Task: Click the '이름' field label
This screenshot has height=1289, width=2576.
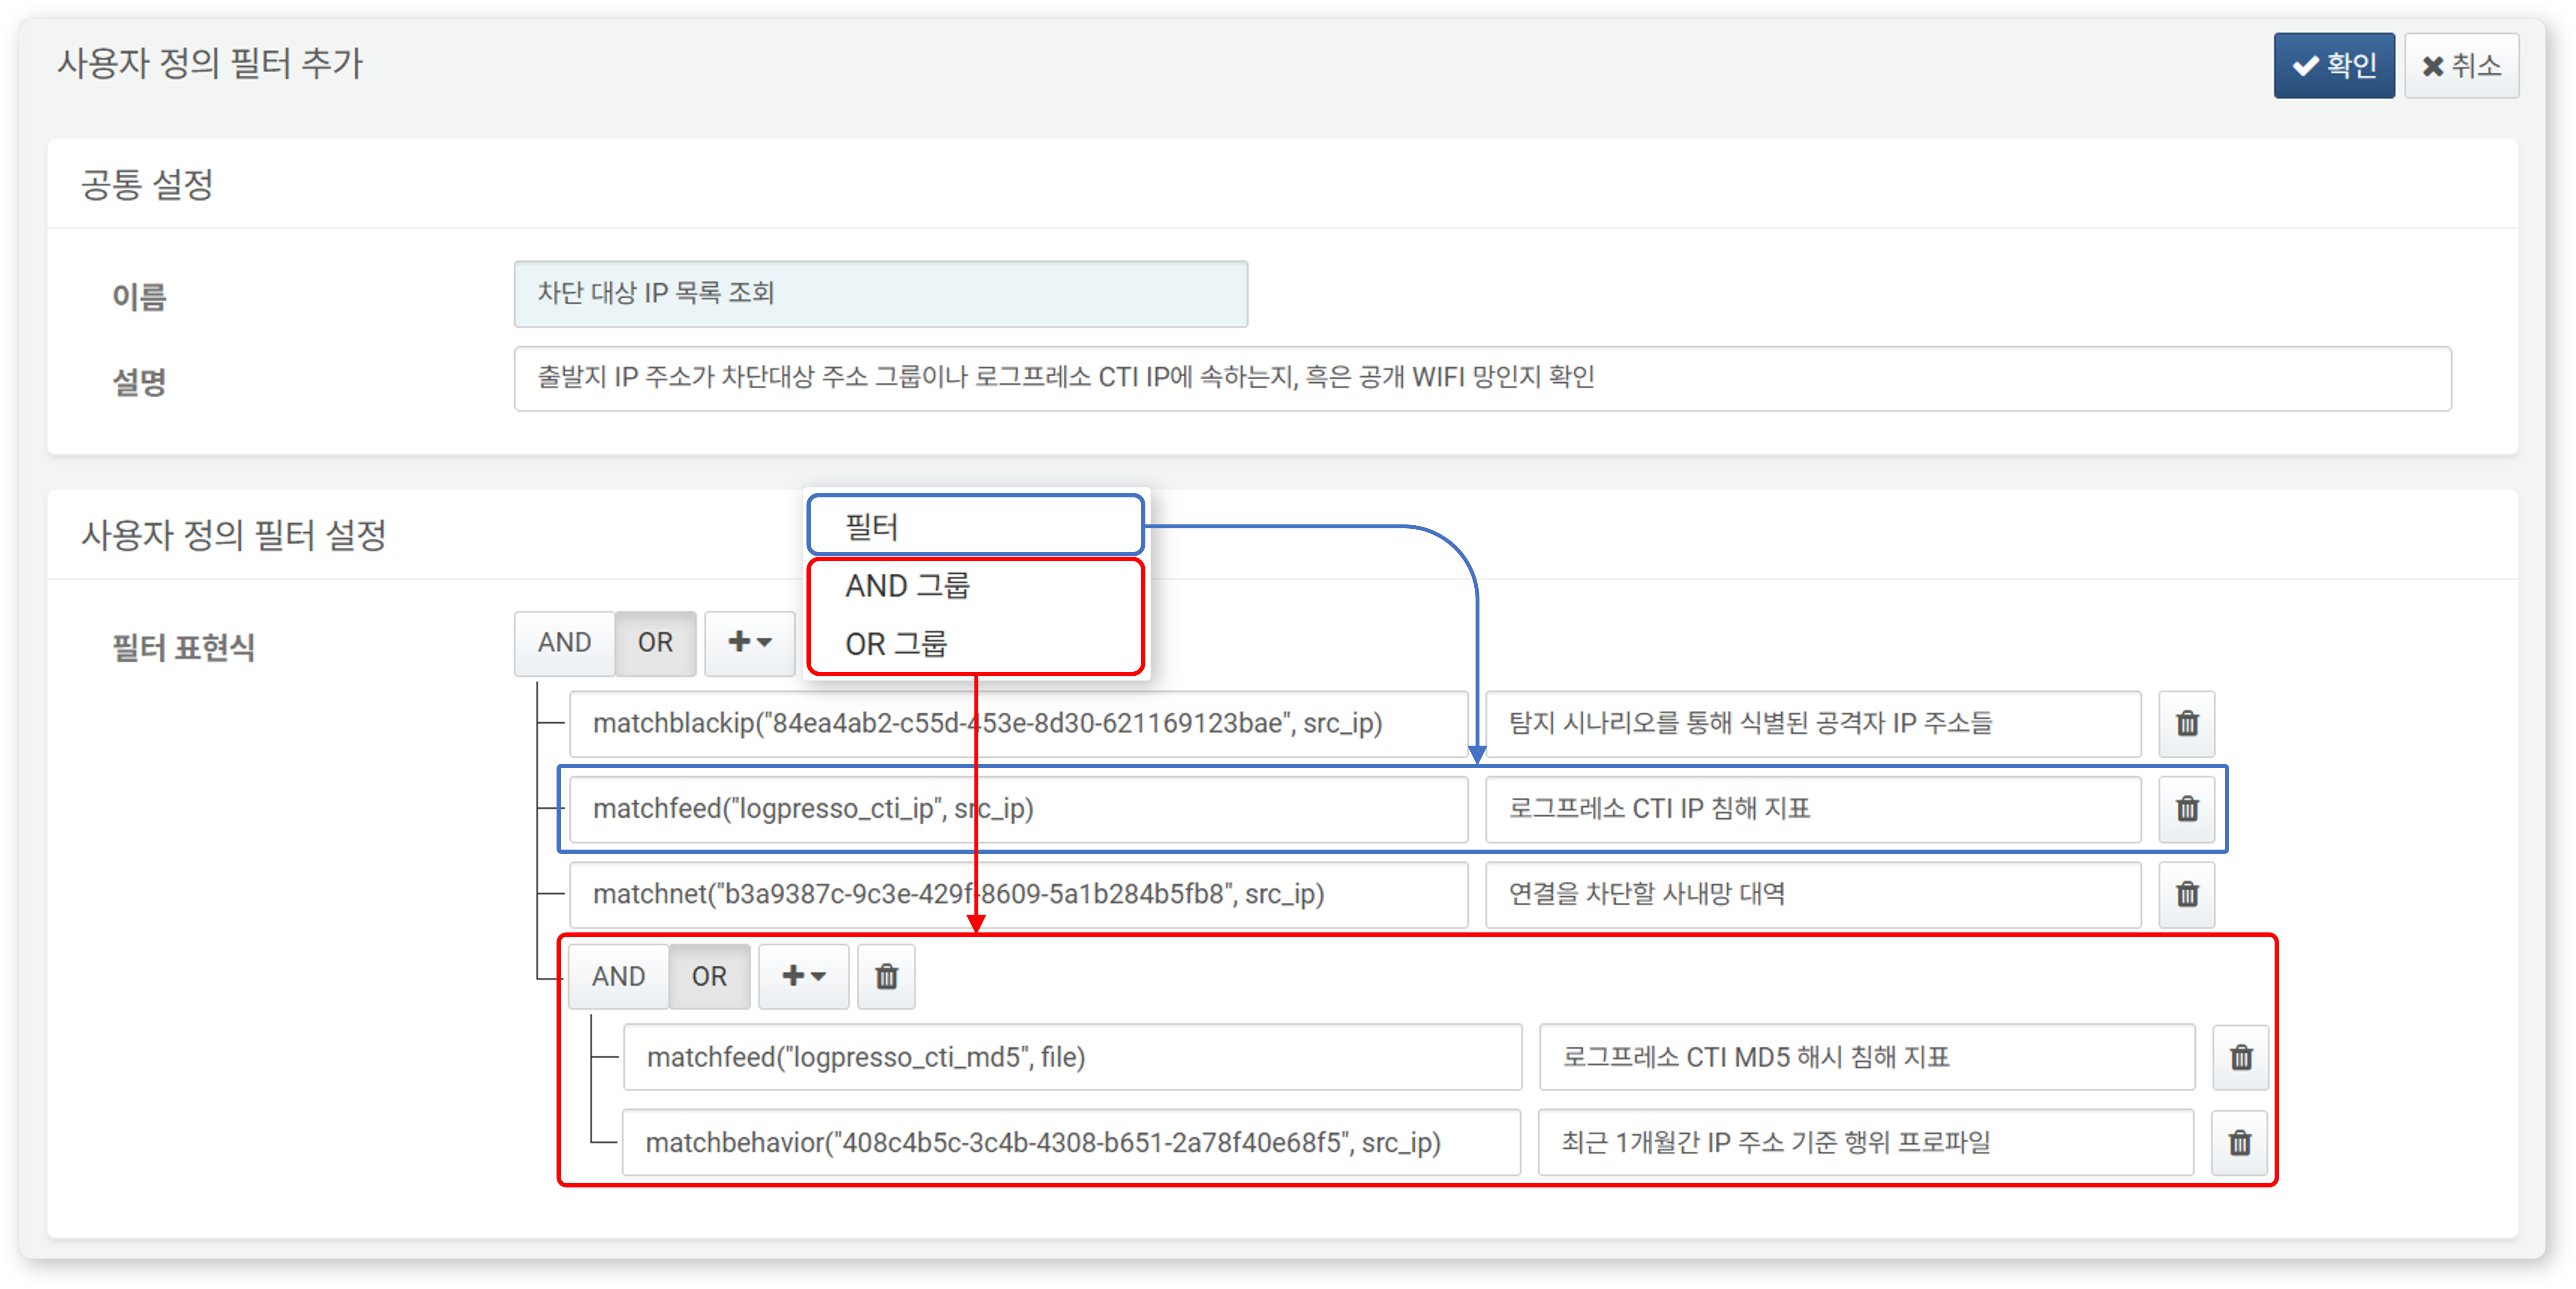Action: point(139,297)
